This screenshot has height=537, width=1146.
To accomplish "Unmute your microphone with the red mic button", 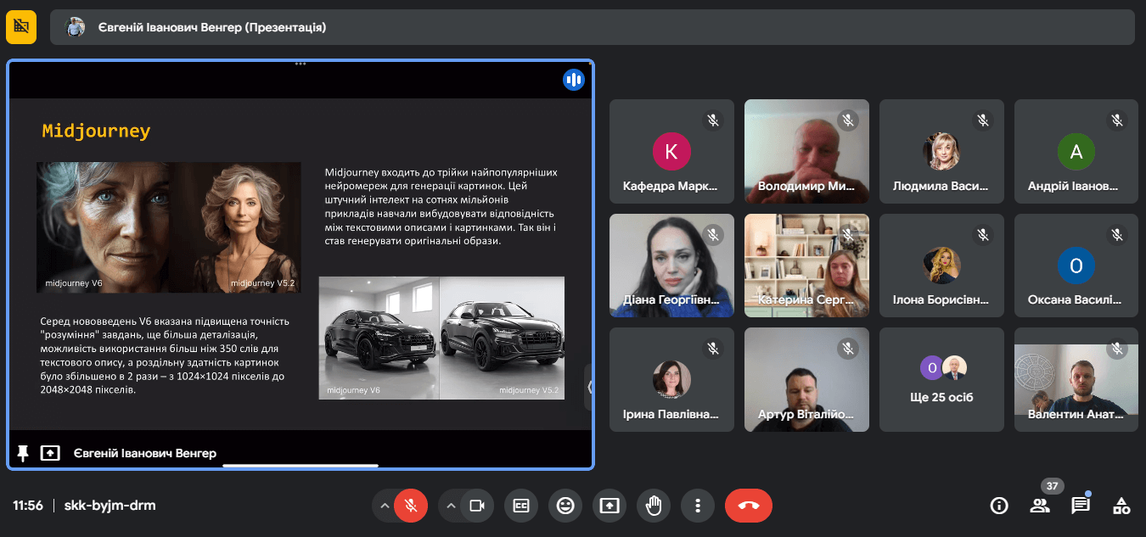I will pyautogui.click(x=411, y=506).
